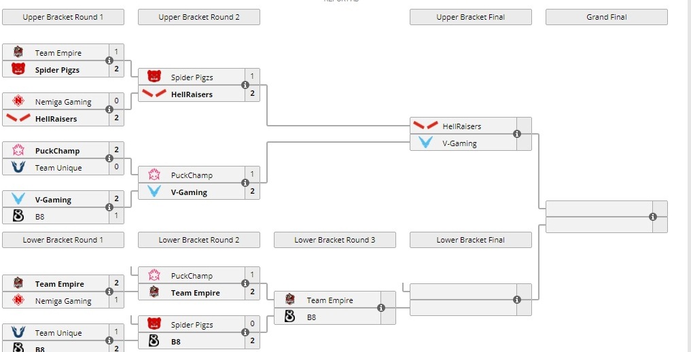The height and width of the screenshot is (352, 691).
Task: Open the Lower Bracket Final match info icon
Action: tap(517, 300)
